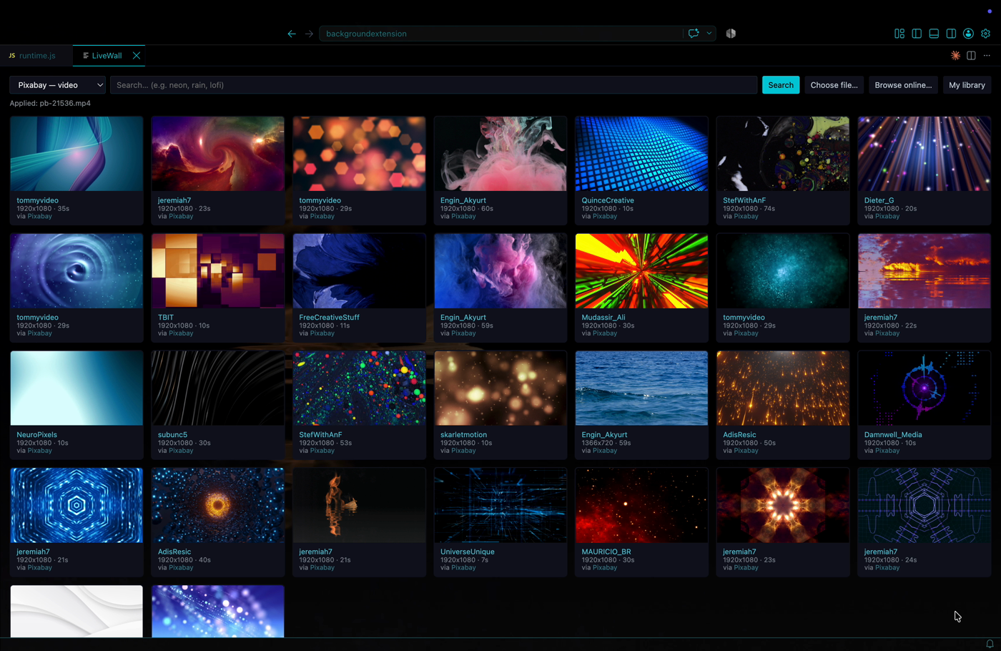The height and width of the screenshot is (651, 1001).
Task: Select subunc5 dark lines thumbnail
Action: tap(217, 388)
